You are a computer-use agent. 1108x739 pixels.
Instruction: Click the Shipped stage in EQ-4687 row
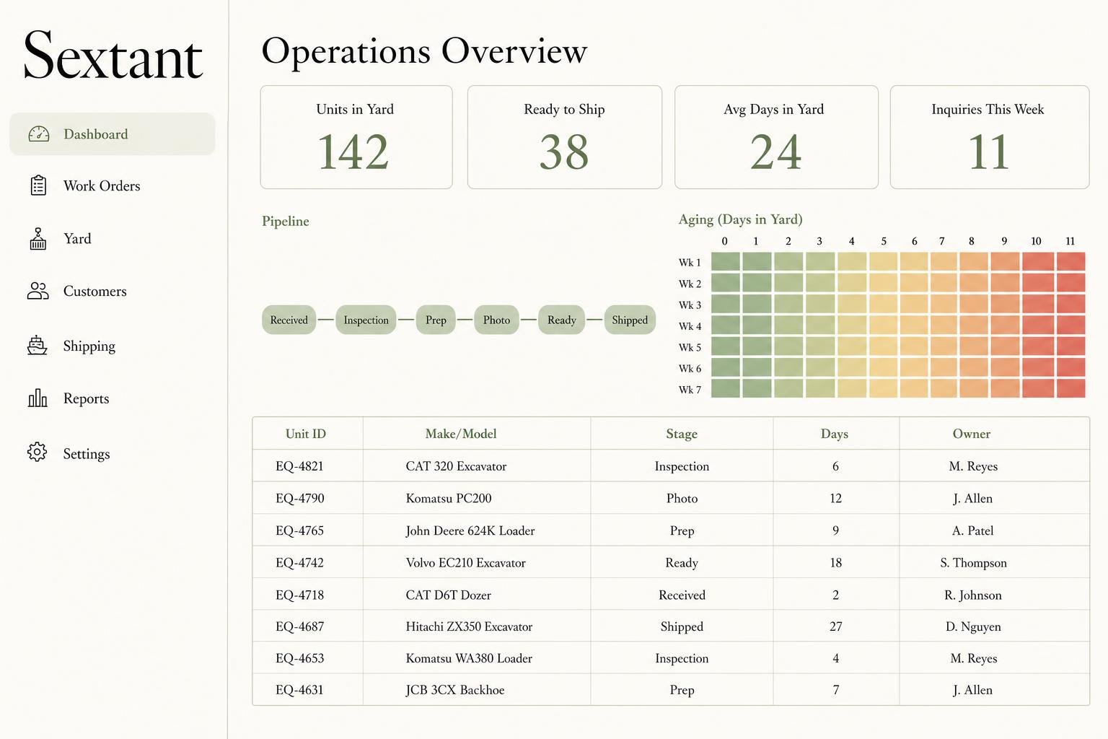[x=682, y=626]
